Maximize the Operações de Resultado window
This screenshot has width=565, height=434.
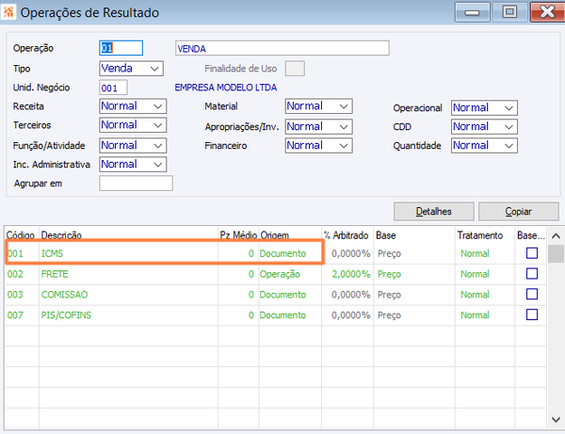[x=509, y=12]
